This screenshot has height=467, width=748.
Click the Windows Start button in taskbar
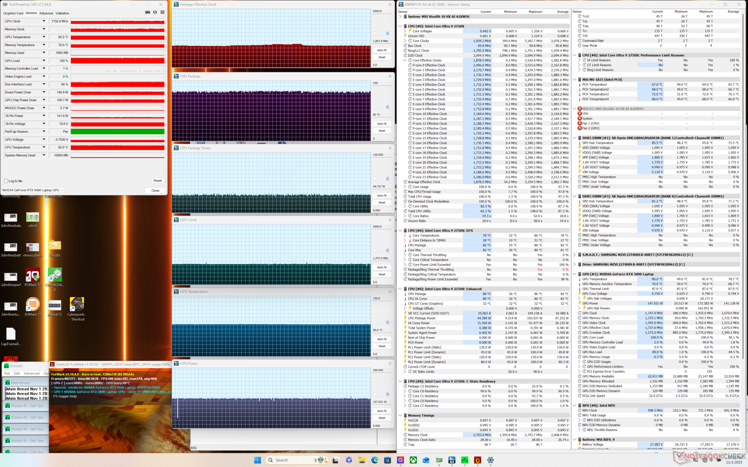click(x=258, y=460)
